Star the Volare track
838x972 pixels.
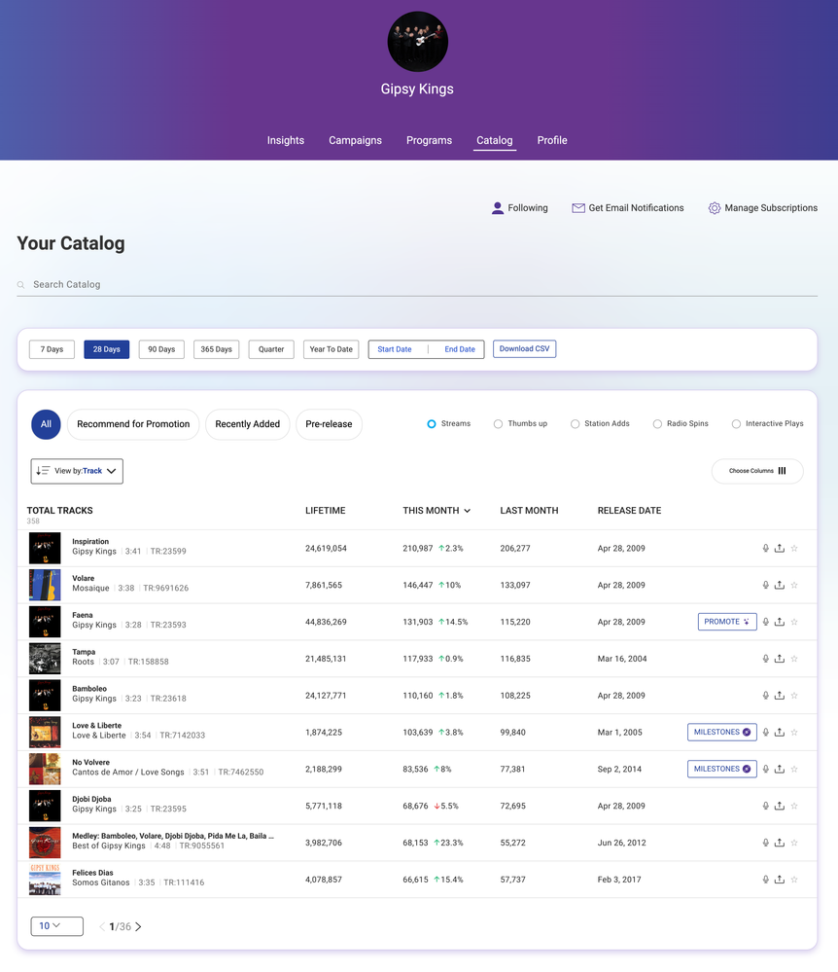(794, 585)
